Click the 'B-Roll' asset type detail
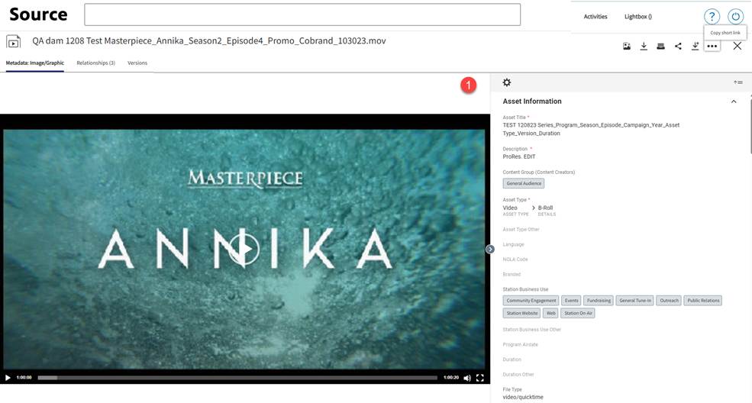Viewport: 752px width, 403px height. [x=545, y=208]
